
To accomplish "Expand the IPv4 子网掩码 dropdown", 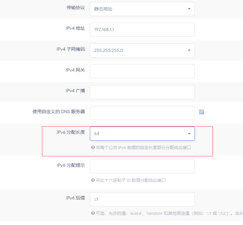I will pos(142,50).
